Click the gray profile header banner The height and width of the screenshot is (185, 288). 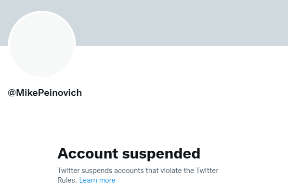144,23
